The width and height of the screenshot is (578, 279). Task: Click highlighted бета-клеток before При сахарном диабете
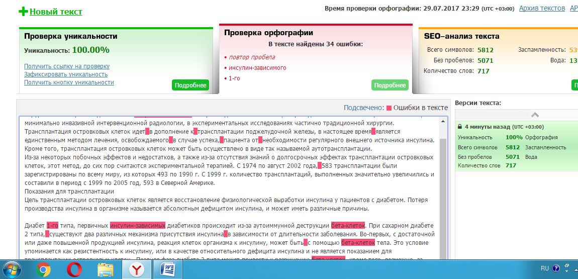coord(348,225)
